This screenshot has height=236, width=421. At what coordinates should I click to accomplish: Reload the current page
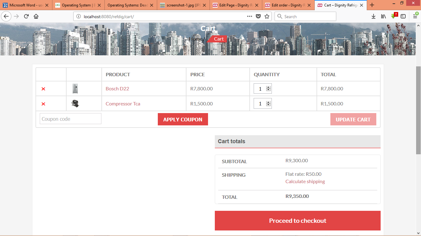(26, 16)
